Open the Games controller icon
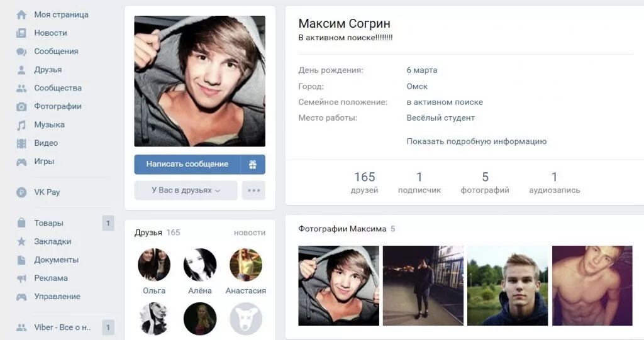644x340 pixels. [21, 162]
